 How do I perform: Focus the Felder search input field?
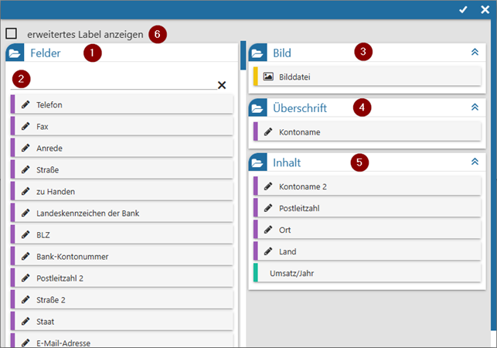[114, 83]
